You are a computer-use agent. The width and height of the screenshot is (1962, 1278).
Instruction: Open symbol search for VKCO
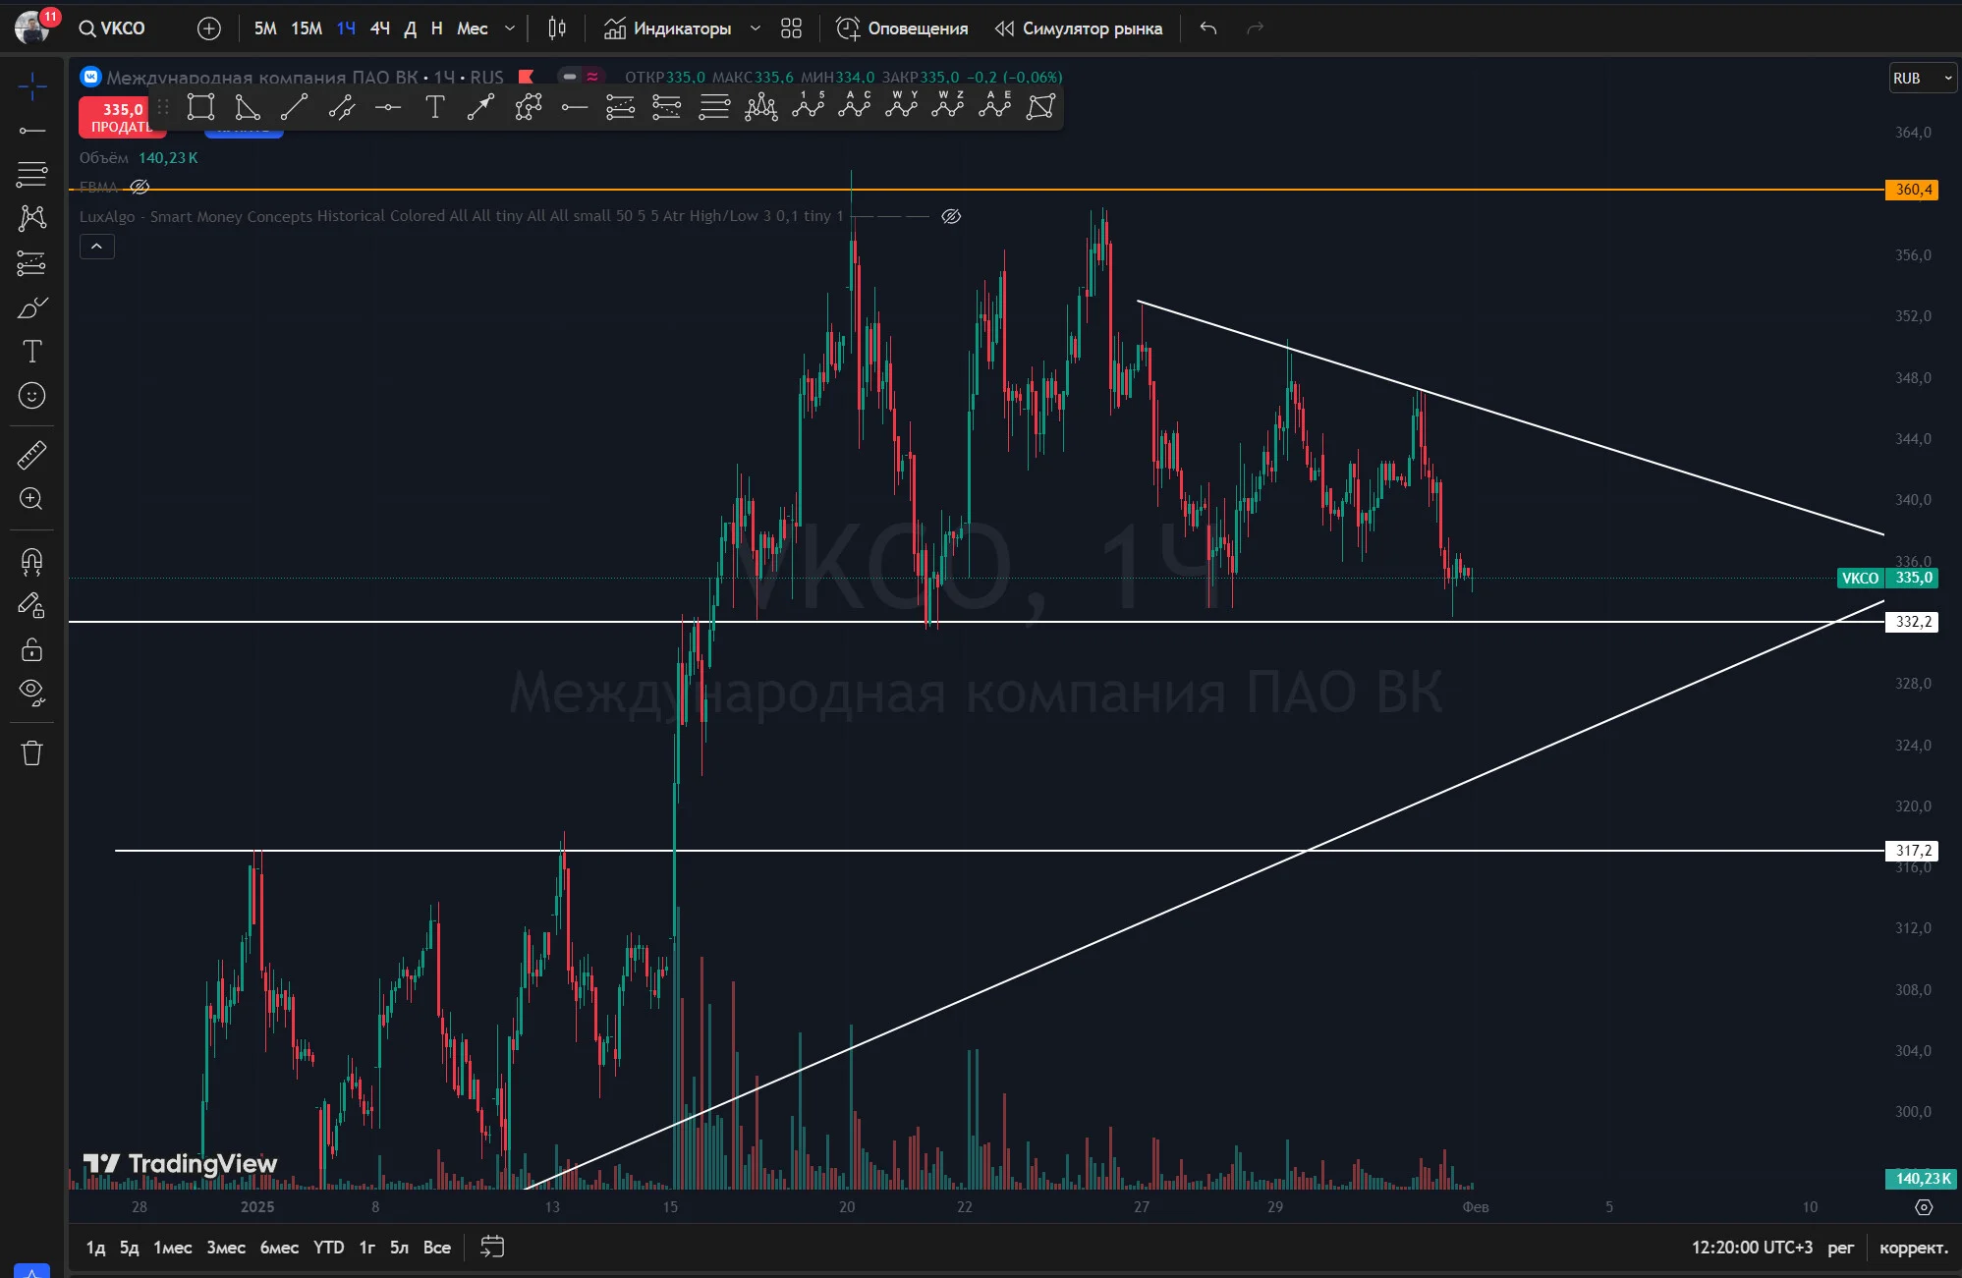coord(112,28)
